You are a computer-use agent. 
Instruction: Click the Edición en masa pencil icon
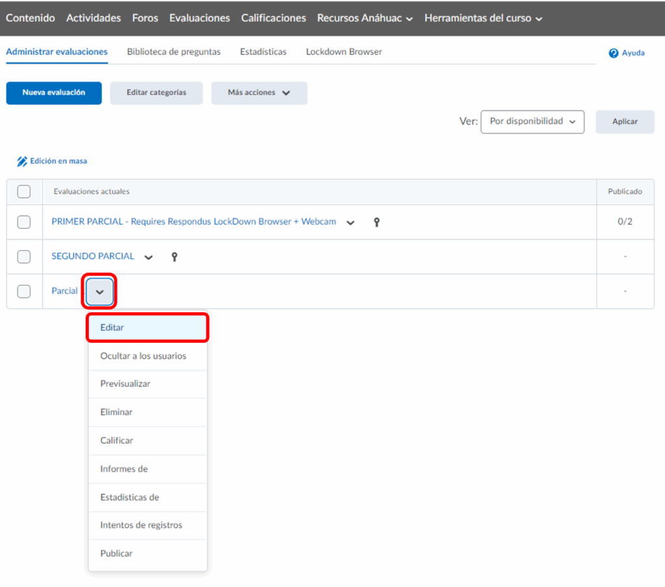(22, 161)
